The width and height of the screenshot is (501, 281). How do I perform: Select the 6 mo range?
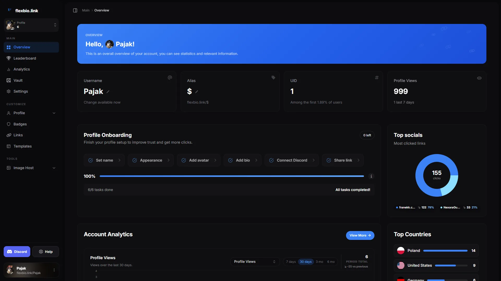[331, 262]
